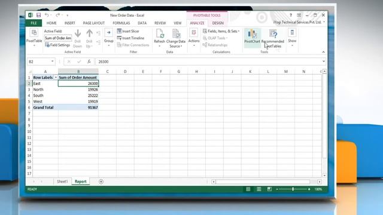Collapse the ribbon with the arrow
Screen dimensions: 383x215
click(x=323, y=52)
